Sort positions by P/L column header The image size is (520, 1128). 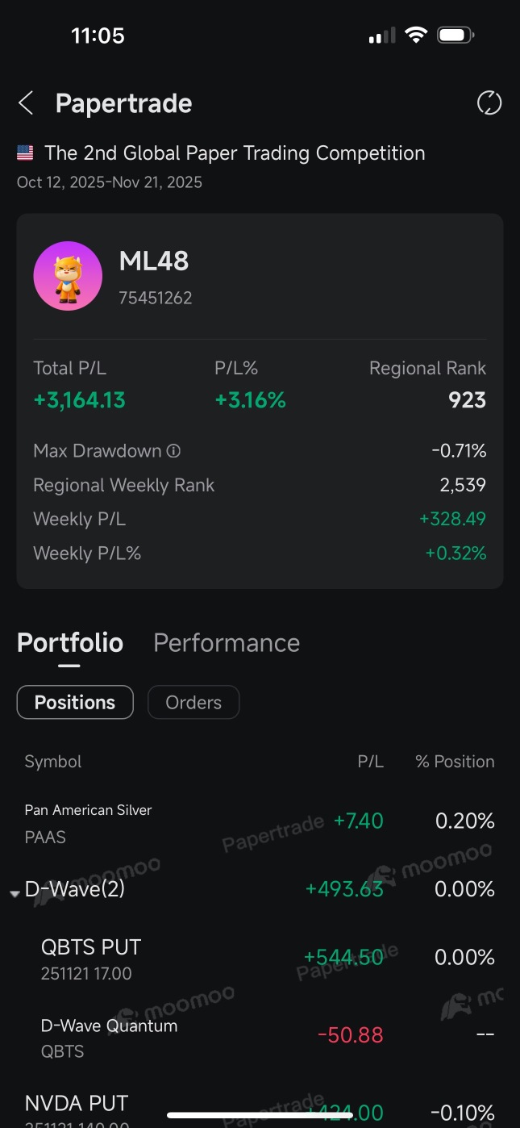click(371, 762)
